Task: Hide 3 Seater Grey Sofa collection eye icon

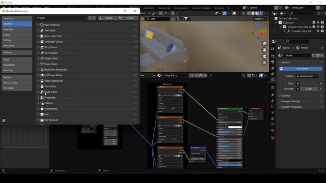Action: coord(318,27)
